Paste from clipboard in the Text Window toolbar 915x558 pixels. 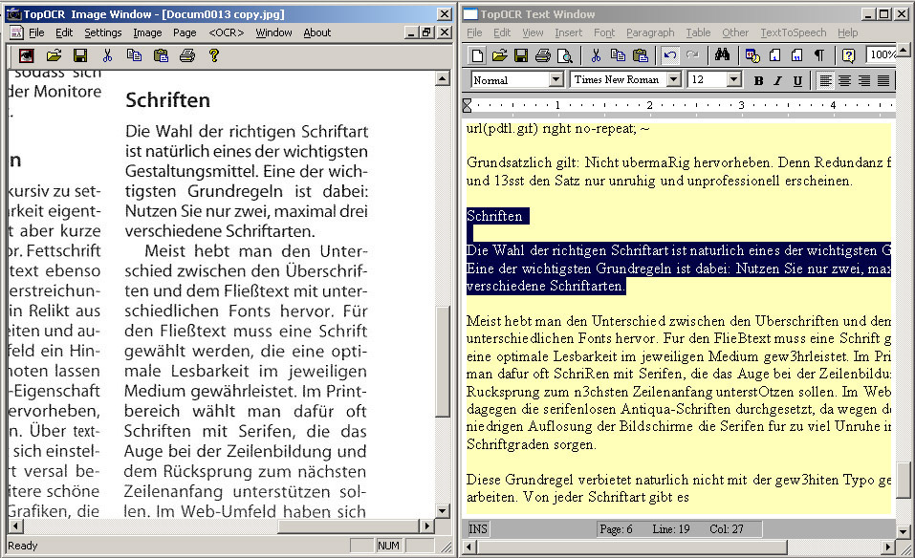[641, 55]
